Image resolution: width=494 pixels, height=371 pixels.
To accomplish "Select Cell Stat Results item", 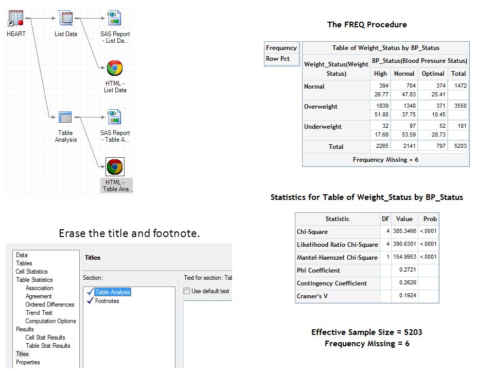I will coord(45,337).
